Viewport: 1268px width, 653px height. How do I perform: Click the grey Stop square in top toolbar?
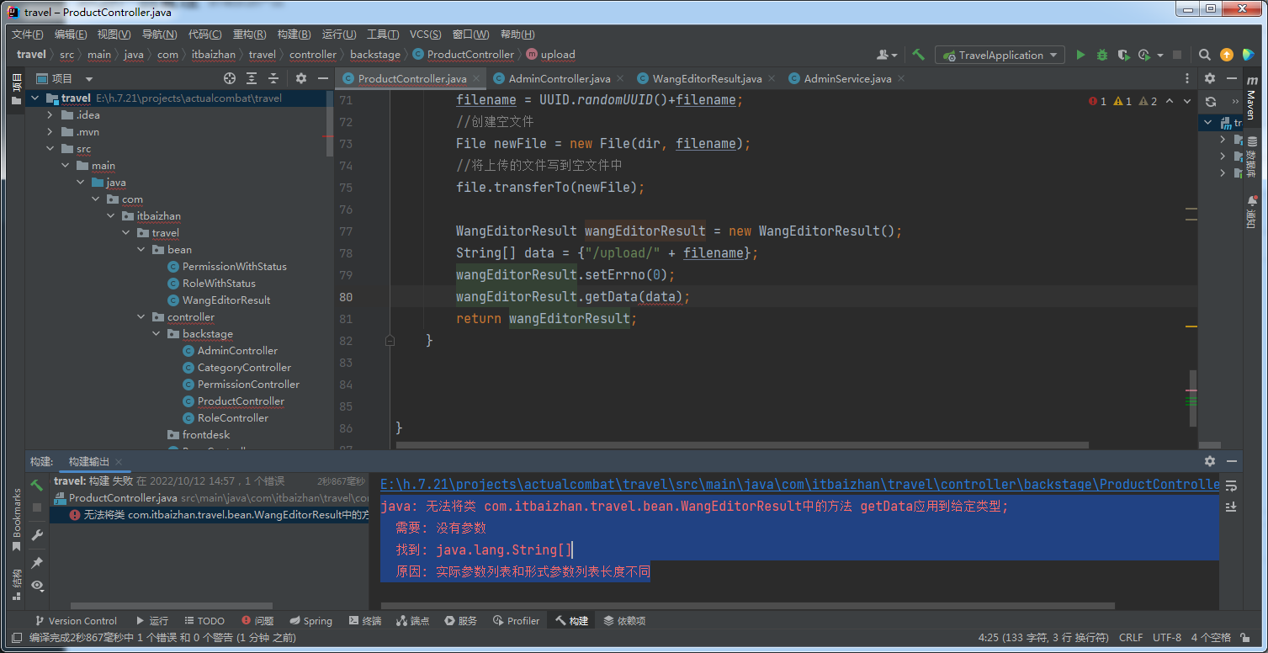1177,55
